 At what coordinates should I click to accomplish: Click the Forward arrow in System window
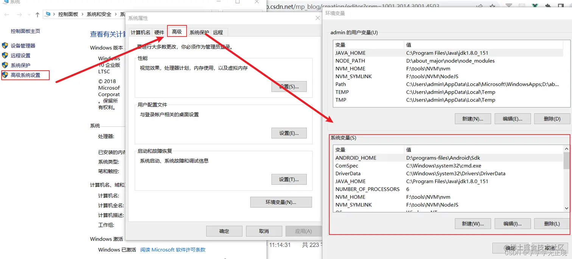pyautogui.click(x=19, y=14)
